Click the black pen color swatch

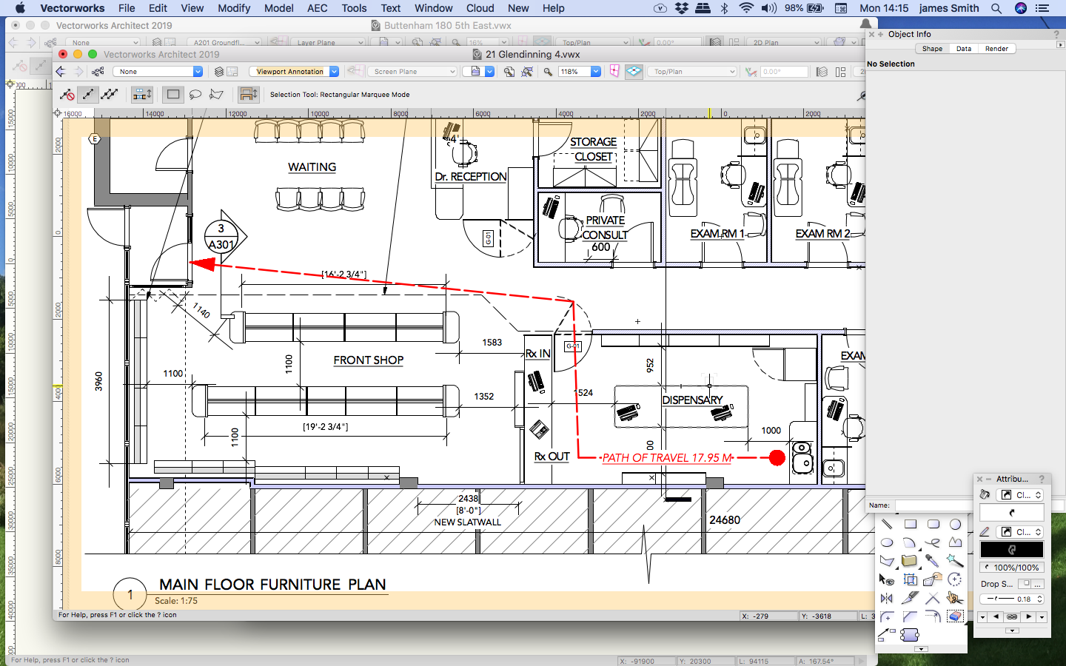tap(1012, 550)
